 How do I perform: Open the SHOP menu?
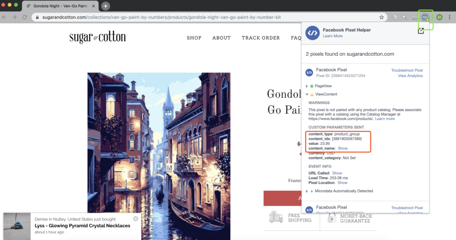coord(194,38)
